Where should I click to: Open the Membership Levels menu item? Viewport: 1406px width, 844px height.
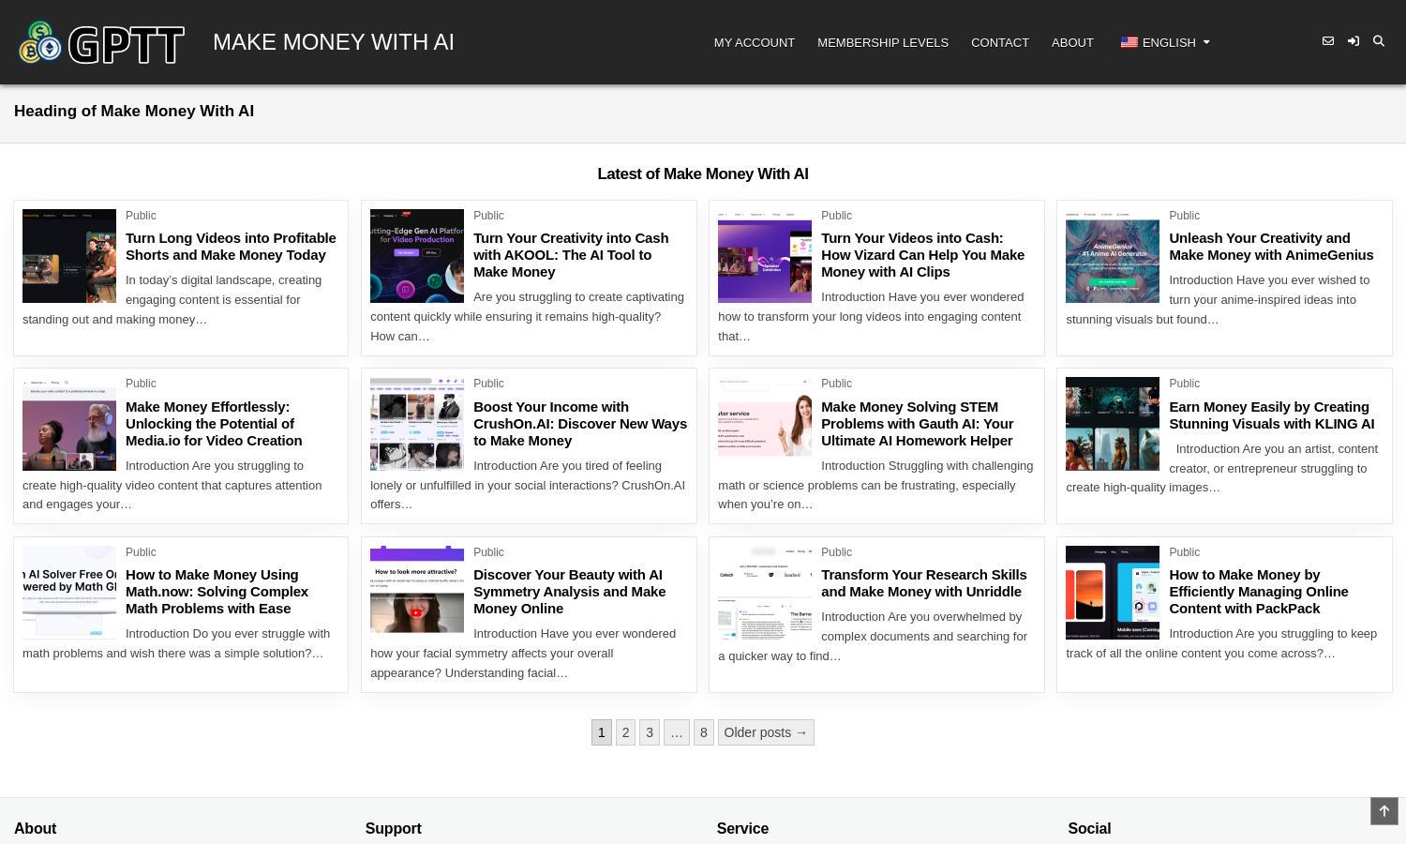pyautogui.click(x=883, y=42)
